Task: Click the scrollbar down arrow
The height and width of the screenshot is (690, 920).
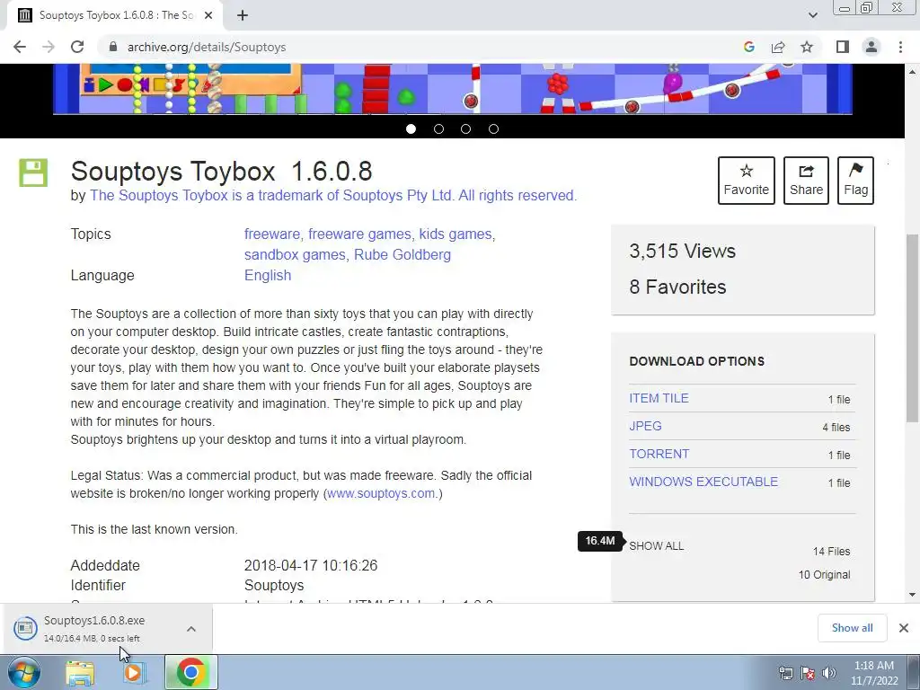Action: coord(912,595)
